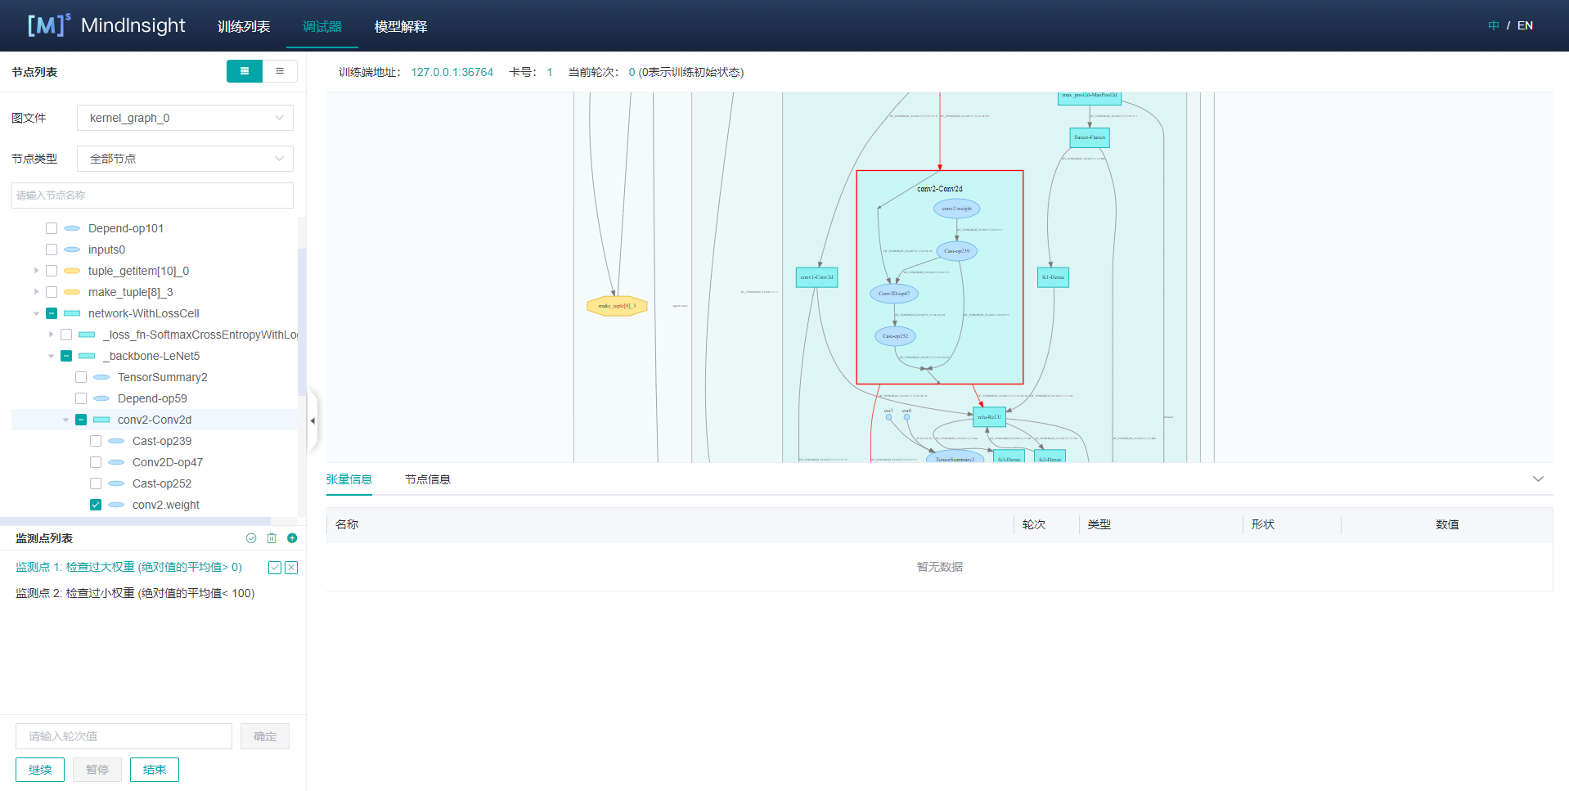Open the 训练列表 tab in header
The image size is (1569, 791).
click(244, 26)
